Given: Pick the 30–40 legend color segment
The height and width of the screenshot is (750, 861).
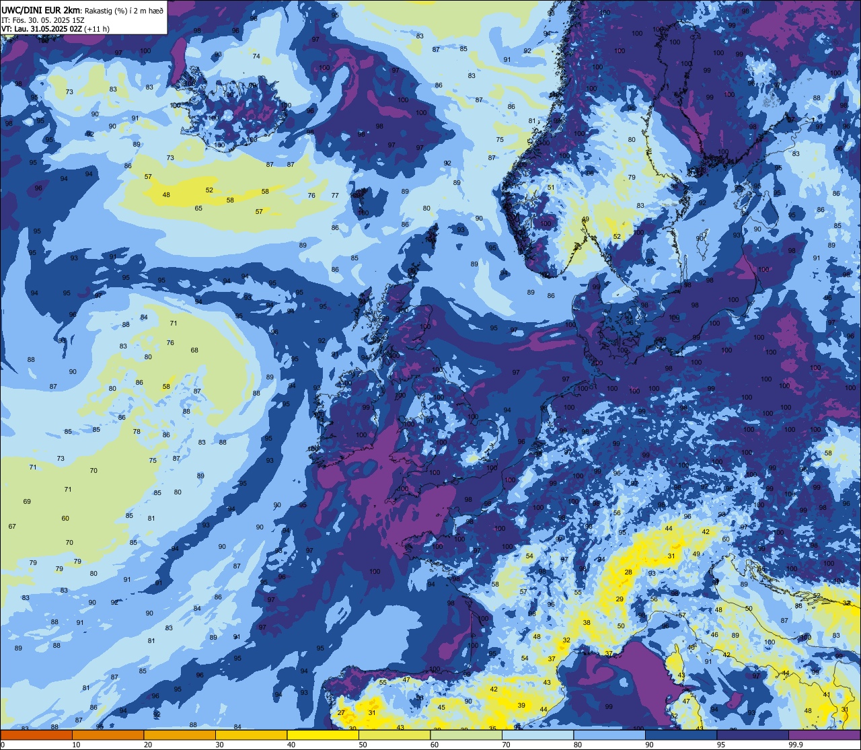Looking at the screenshot, I should tap(251, 735).
